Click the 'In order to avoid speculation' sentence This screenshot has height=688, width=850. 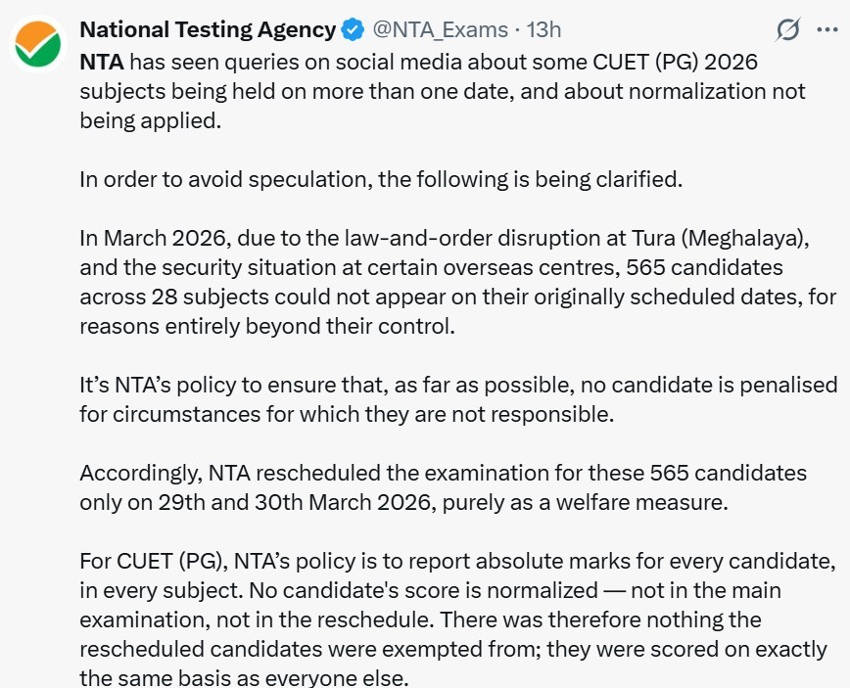click(381, 179)
